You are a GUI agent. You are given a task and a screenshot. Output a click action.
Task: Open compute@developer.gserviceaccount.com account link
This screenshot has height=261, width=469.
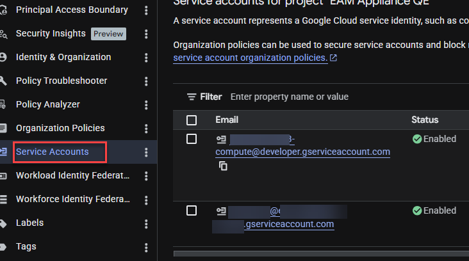302,152
